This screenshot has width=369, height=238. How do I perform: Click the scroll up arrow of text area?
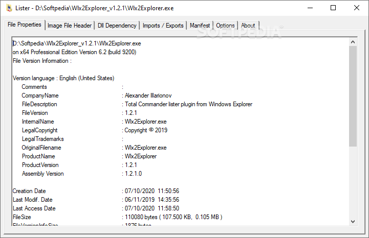coord(353,42)
